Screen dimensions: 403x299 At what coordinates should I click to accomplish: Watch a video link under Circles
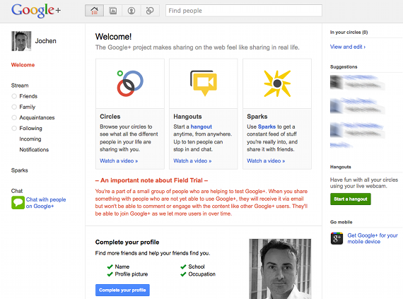coord(119,160)
